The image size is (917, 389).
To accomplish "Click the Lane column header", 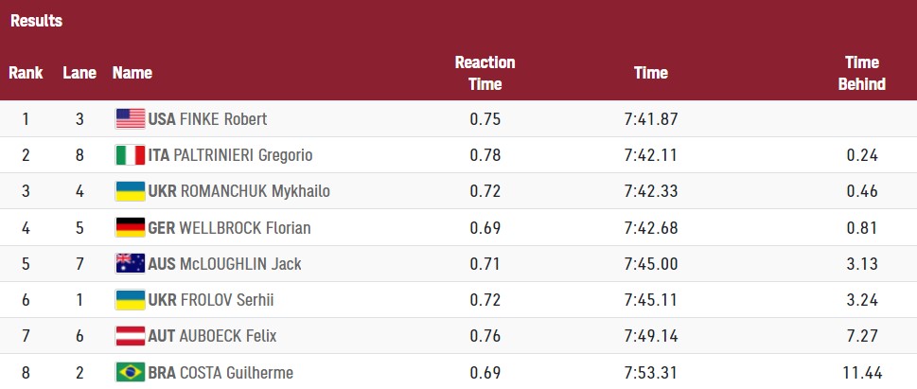I will click(x=79, y=73).
